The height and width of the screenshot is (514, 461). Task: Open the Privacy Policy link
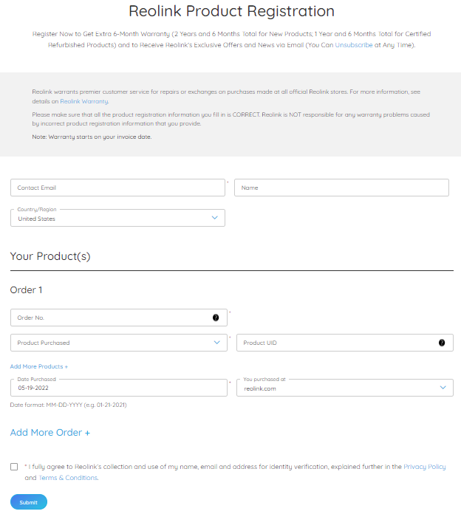click(x=424, y=467)
